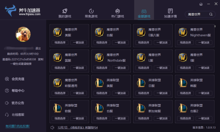Image resolution: width=220 pixels, height=132 pixels.
Task: Click 线路选择 for 魔兽世界 E服/L服
Action: coord(144,43)
